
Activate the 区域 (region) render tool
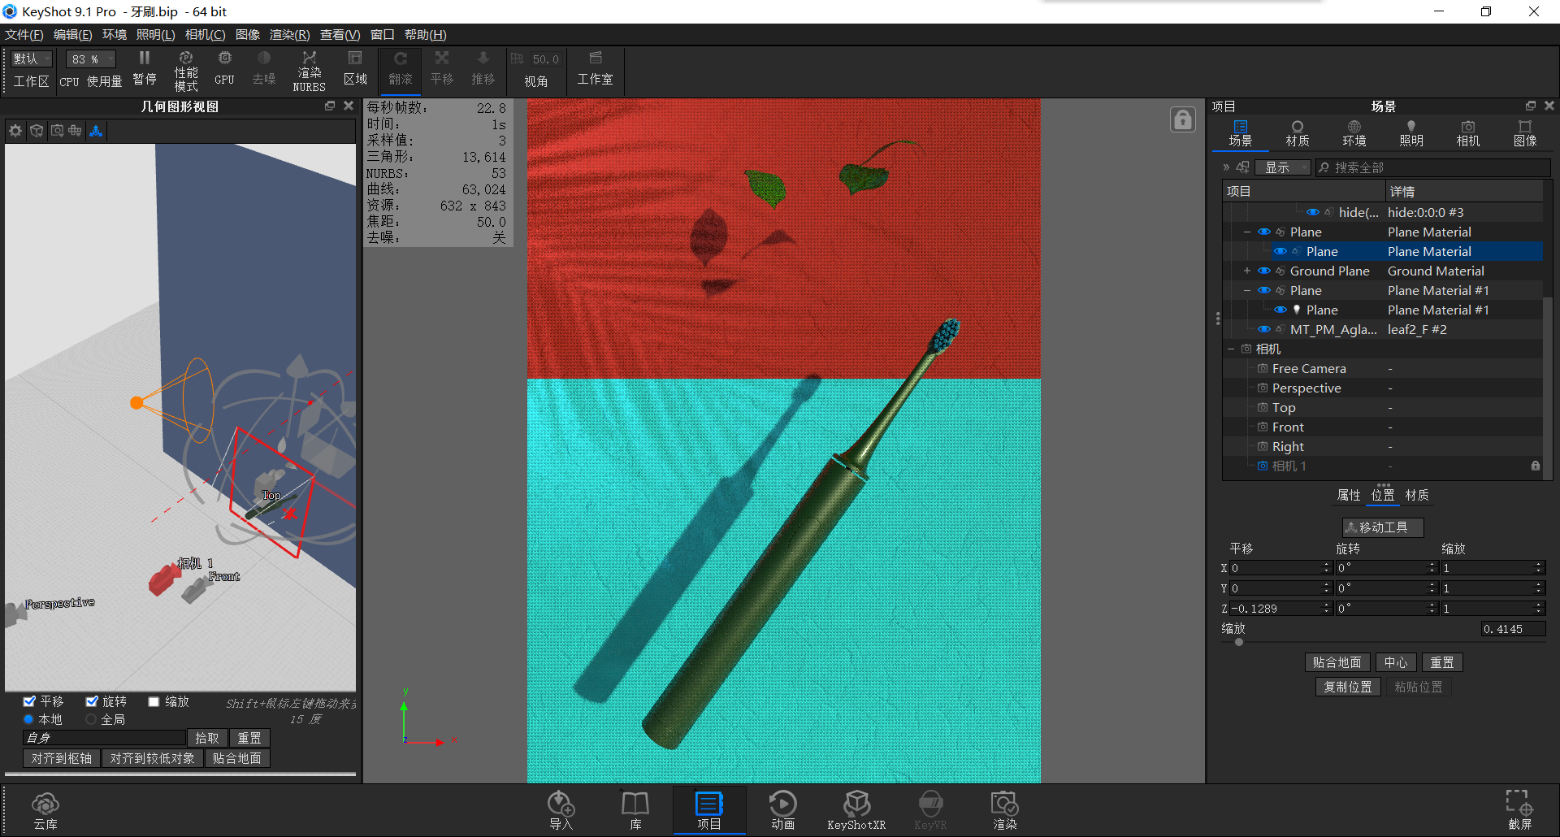tap(354, 69)
